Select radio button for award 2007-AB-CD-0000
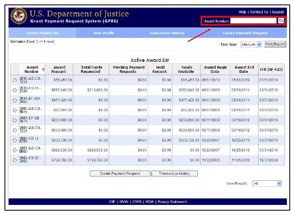The image size is (293, 220). tap(15, 150)
